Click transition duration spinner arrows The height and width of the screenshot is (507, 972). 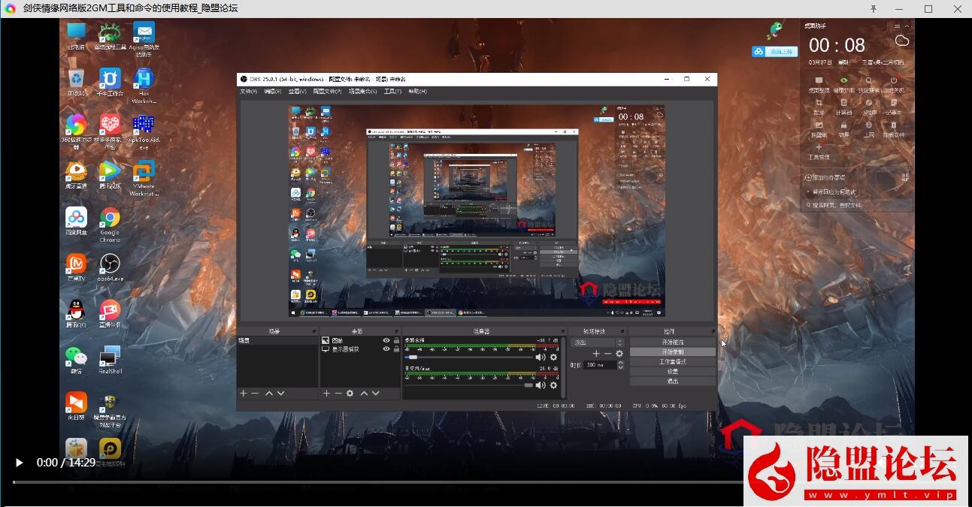pyautogui.click(x=621, y=365)
